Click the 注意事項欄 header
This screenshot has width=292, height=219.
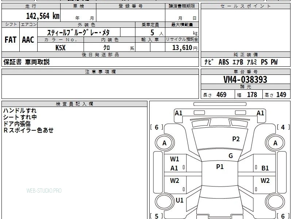[100, 72]
